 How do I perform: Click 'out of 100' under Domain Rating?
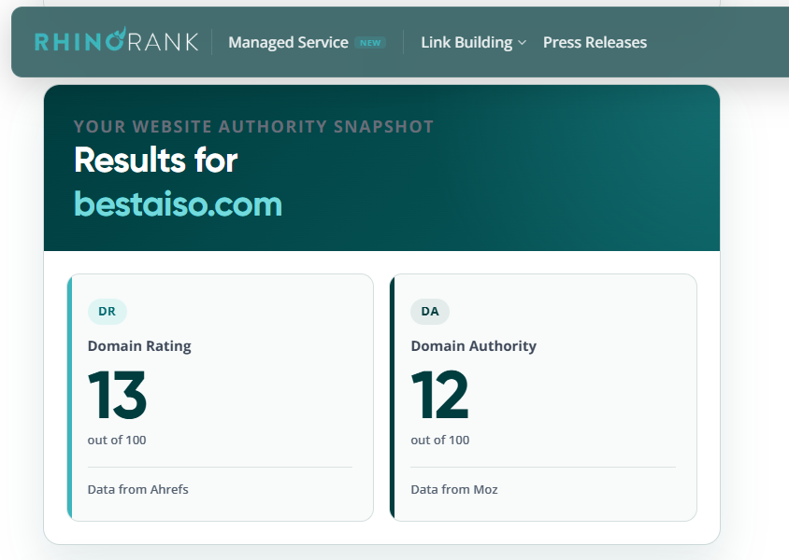117,440
